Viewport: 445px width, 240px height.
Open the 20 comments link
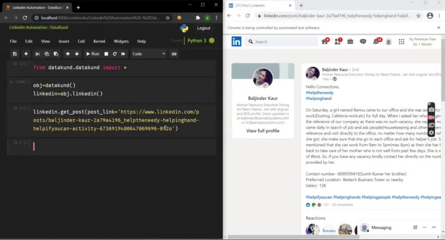click(x=342, y=204)
